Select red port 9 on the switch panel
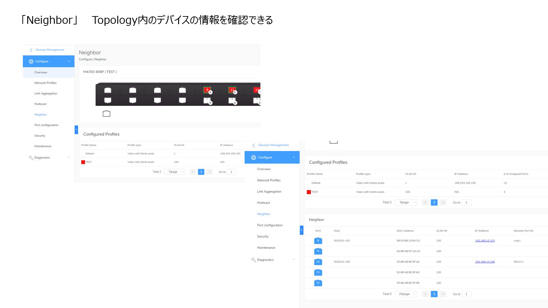This screenshot has width=548, height=308. tap(207, 90)
